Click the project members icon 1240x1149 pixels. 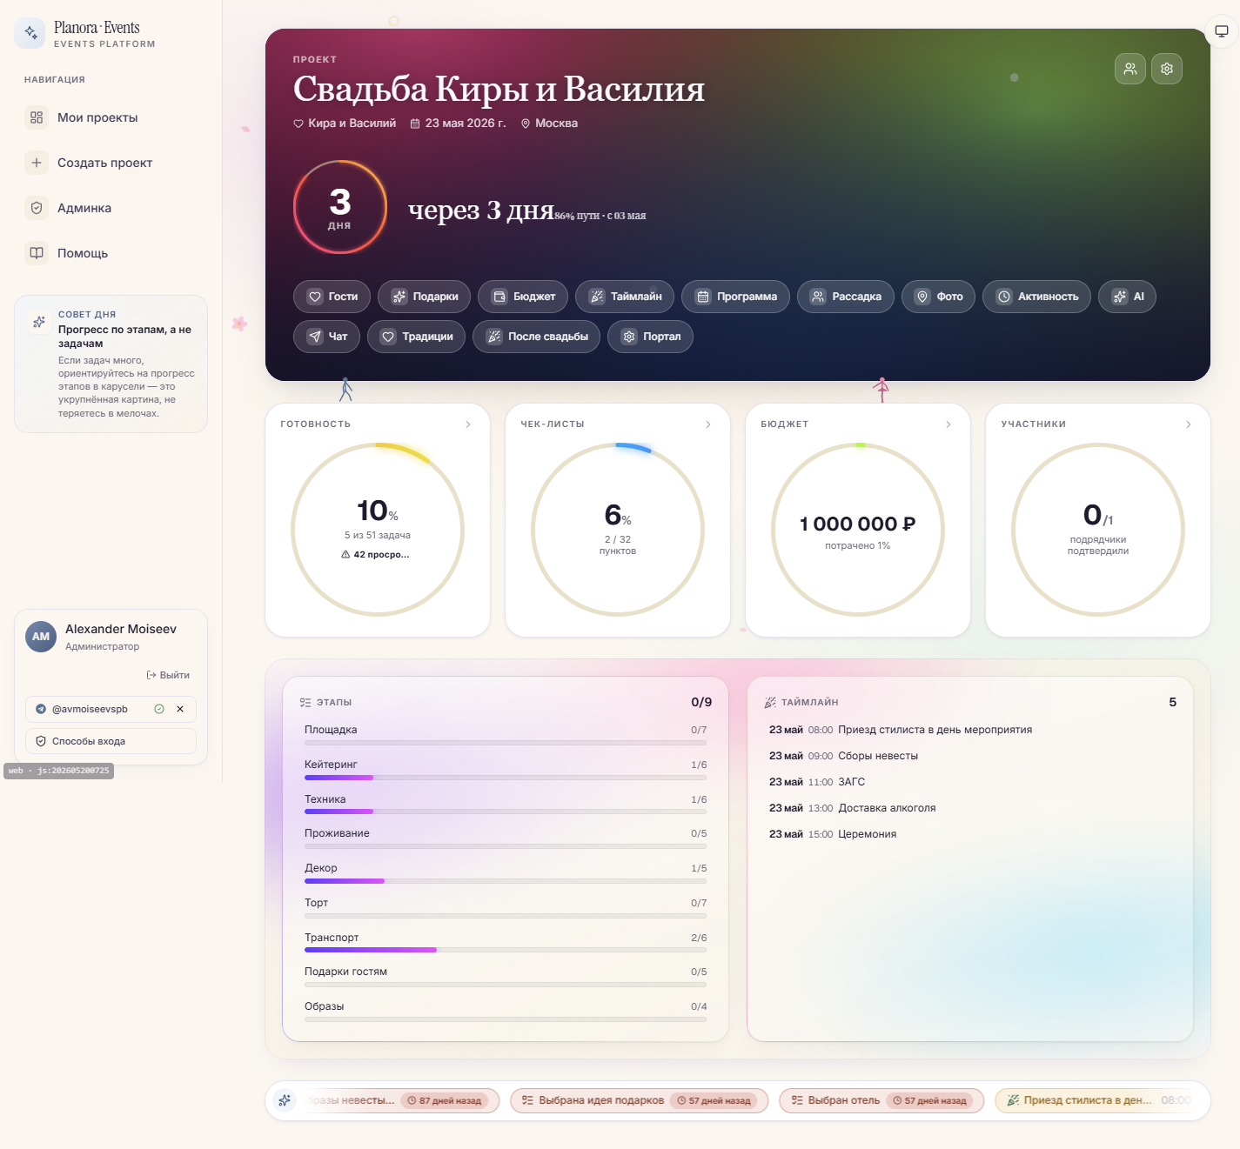1129,69
